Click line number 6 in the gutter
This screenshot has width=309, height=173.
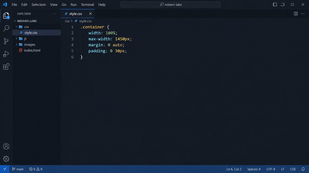[x=72, y=57]
